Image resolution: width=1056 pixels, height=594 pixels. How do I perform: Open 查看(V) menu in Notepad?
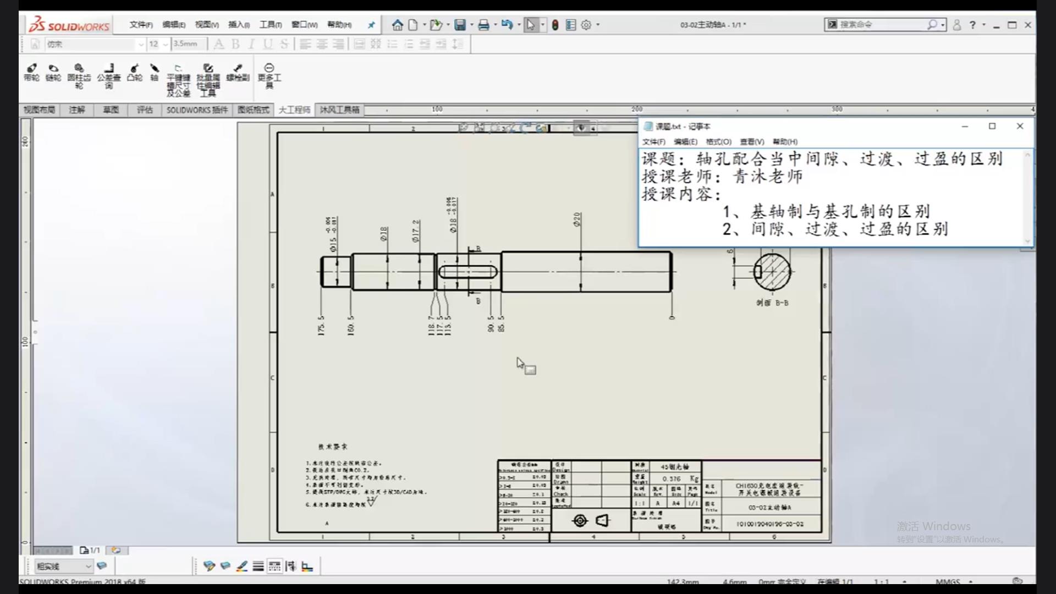coord(752,142)
